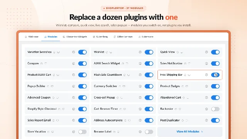Screen dimensions: 247x139
Task: Open settings gear for Sales Notification
Action: pos(206,63)
